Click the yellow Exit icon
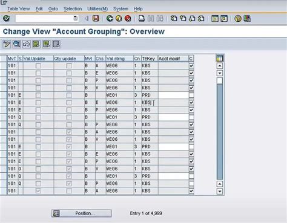 click(119, 19)
